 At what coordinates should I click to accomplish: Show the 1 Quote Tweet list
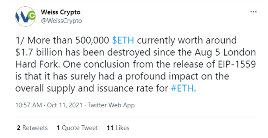click(x=77, y=128)
